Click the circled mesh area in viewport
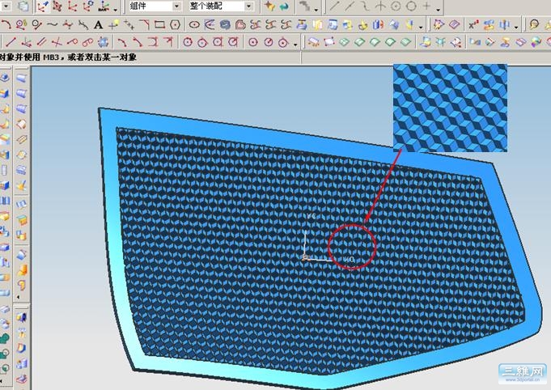This screenshot has height=390, width=551. (352, 247)
